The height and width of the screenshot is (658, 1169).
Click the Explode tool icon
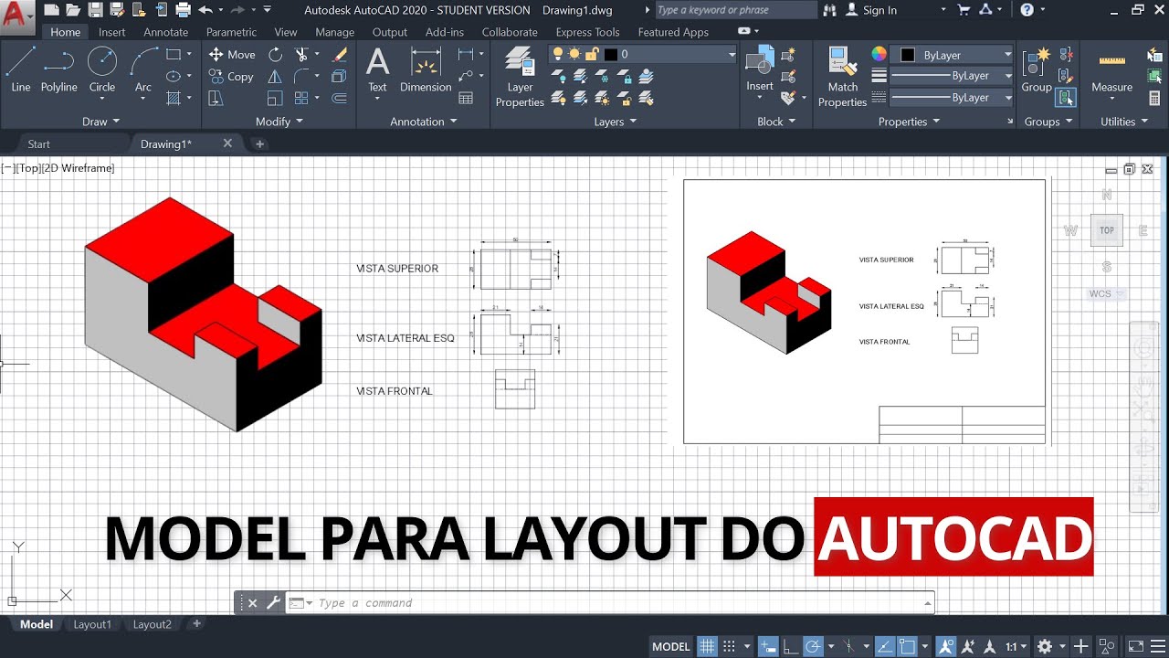pyautogui.click(x=340, y=77)
